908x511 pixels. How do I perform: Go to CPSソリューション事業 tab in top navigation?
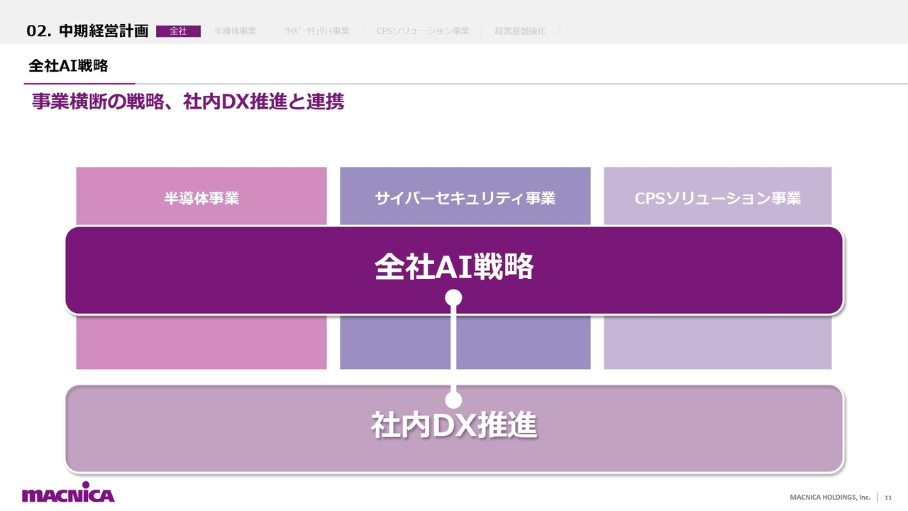point(423,31)
